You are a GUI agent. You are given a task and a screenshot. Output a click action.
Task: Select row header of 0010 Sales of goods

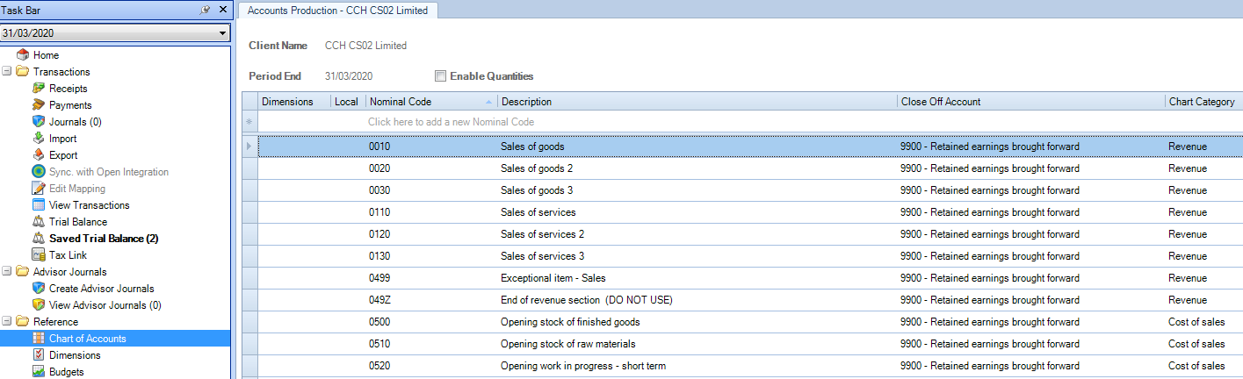(x=249, y=147)
